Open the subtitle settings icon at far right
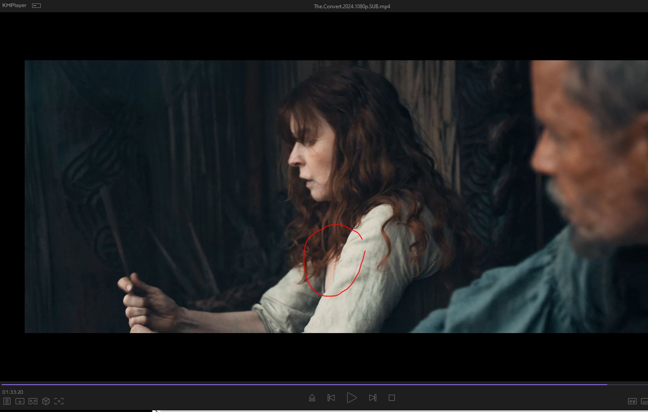 point(645,401)
